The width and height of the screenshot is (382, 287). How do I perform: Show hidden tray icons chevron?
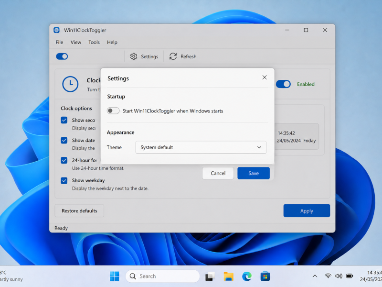(x=315, y=276)
